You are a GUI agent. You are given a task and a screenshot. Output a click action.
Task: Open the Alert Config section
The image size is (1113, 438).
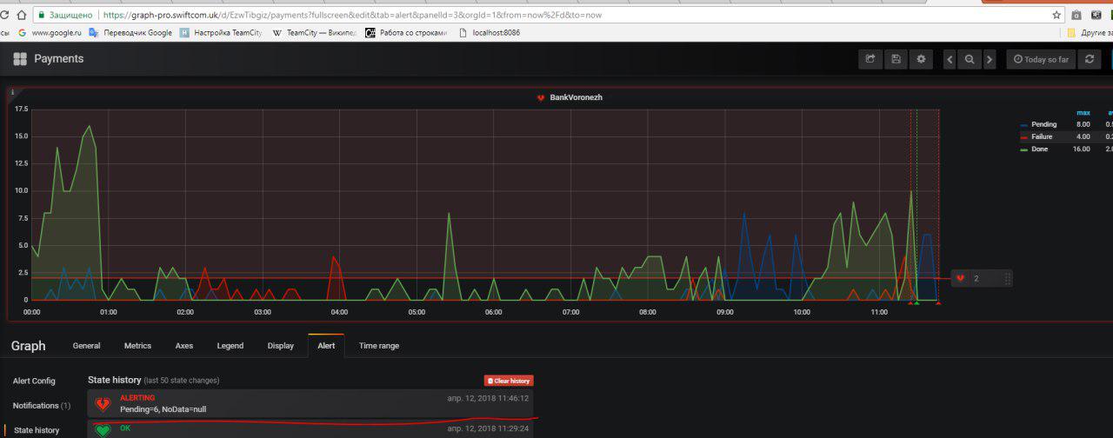pos(34,382)
